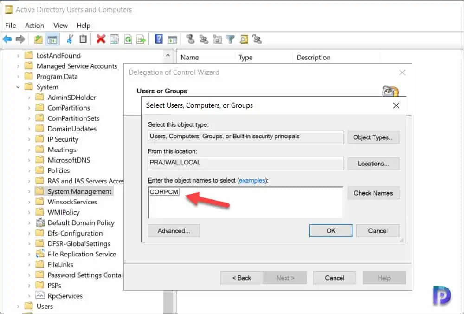Click the blue Back arrow in toolbar

click(7, 39)
